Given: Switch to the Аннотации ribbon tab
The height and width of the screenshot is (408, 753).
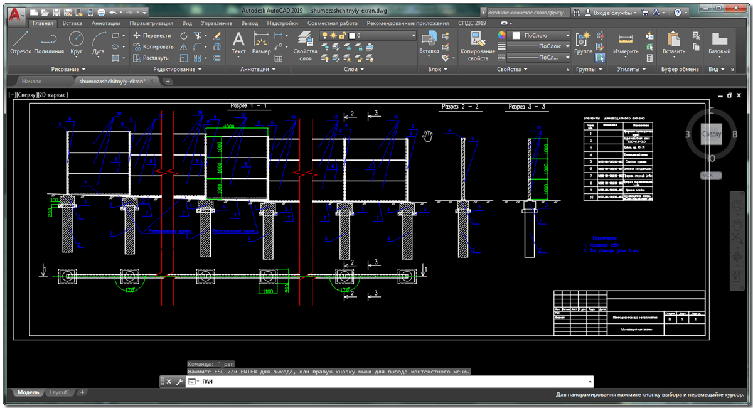Looking at the screenshot, I should 106,23.
